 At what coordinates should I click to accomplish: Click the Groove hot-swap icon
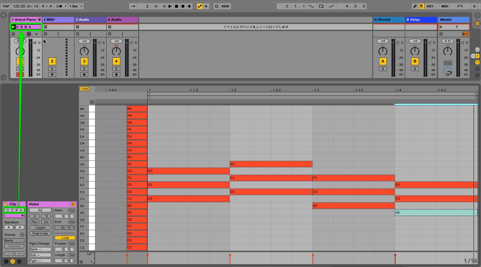coord(22,235)
